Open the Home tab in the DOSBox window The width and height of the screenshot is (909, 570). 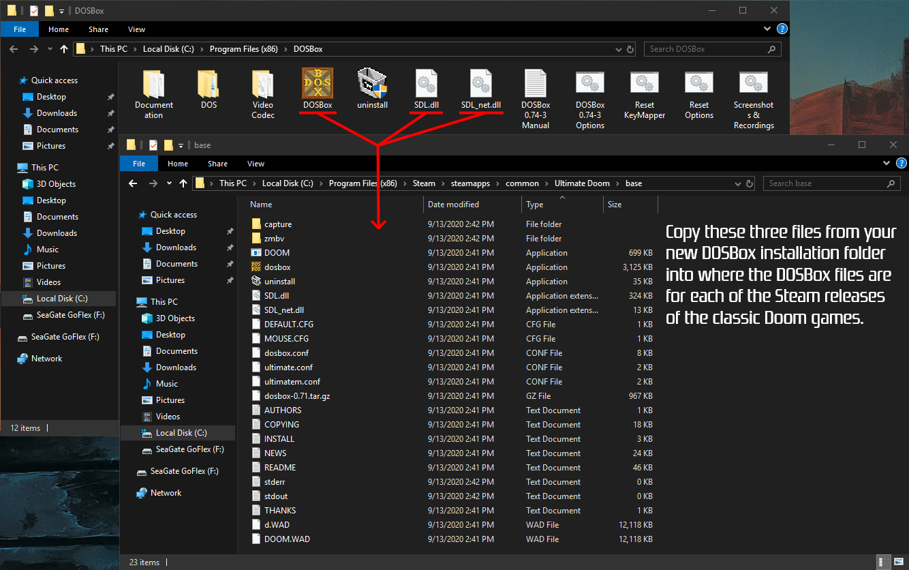pyautogui.click(x=59, y=29)
